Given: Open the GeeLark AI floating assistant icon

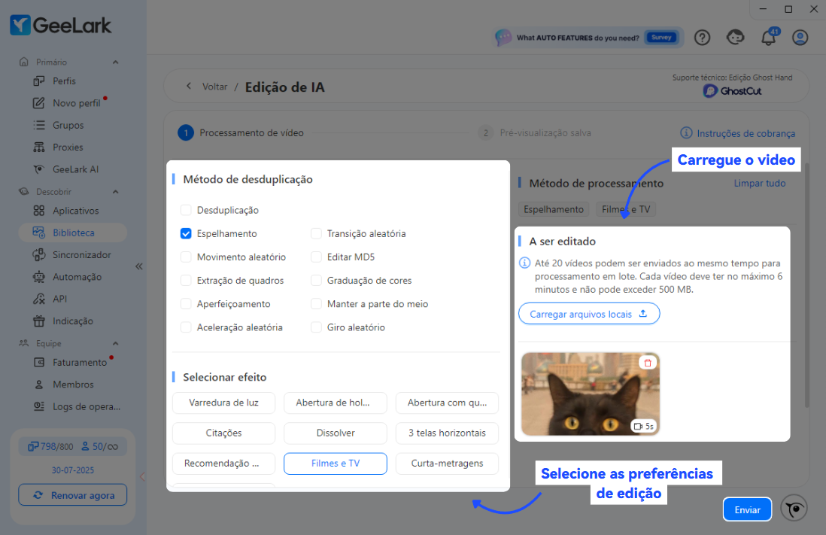Looking at the screenshot, I should click(794, 509).
